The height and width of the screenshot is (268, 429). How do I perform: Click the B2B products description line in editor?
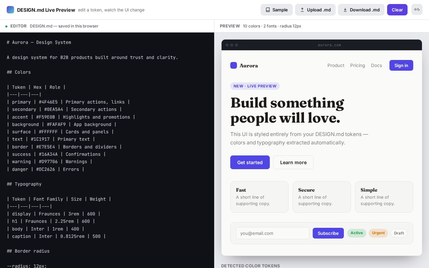click(x=93, y=57)
